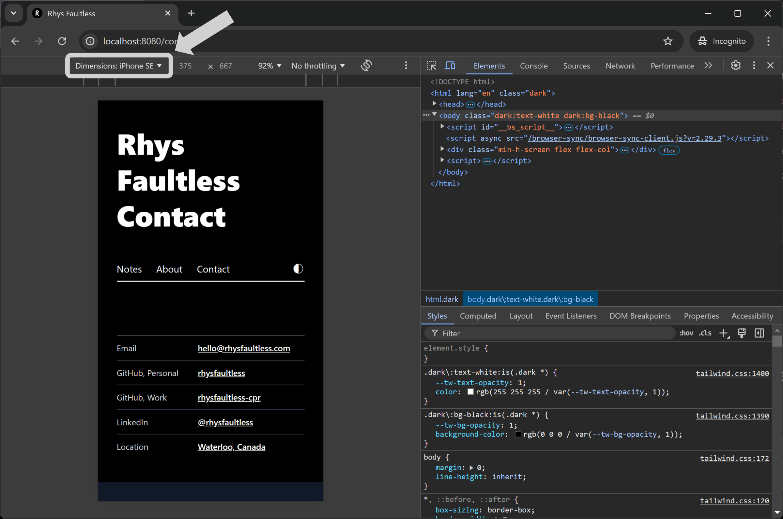Switch to the Sources tab
The image size is (783, 519).
pyautogui.click(x=576, y=66)
